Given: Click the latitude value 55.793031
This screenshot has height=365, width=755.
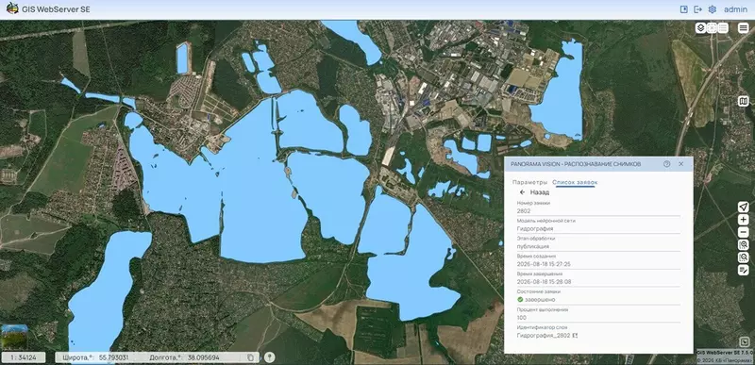Looking at the screenshot, I should tap(114, 357).
